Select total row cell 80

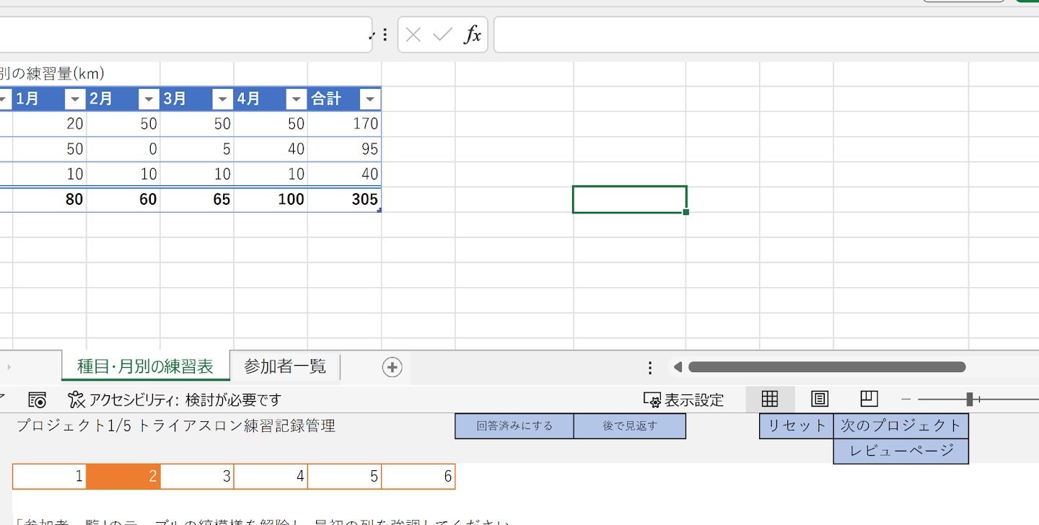[50, 199]
